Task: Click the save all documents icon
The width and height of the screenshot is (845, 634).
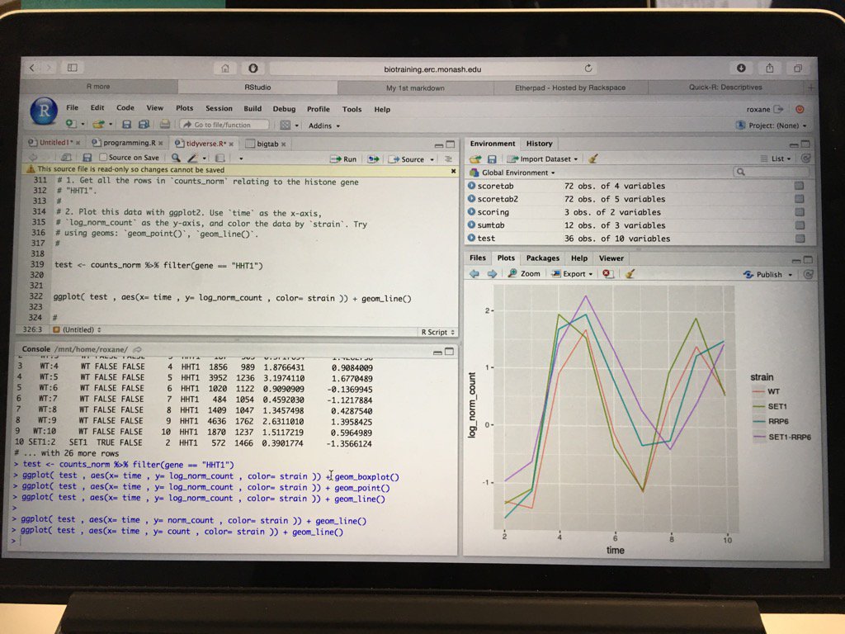Action: tap(144, 125)
